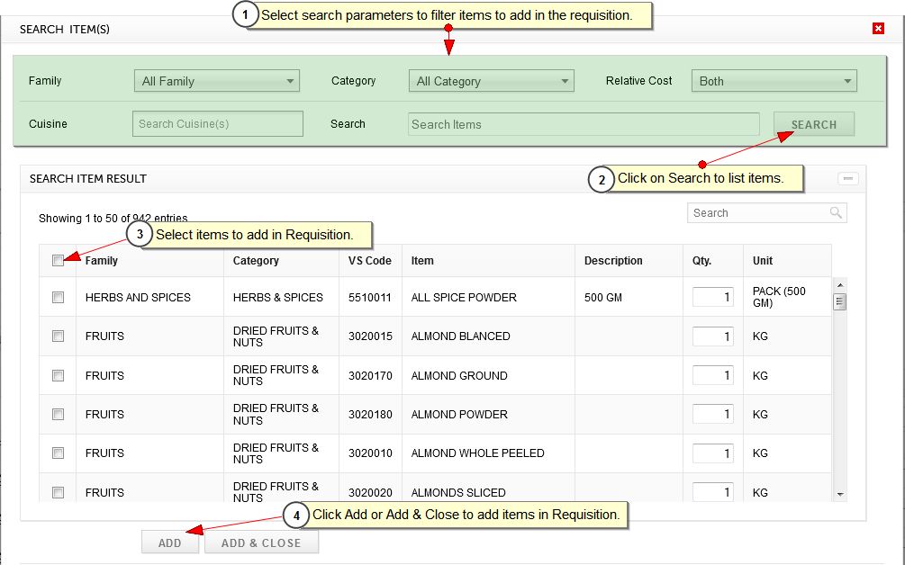Edit quantity field for ALL SPICE POWDER
The height and width of the screenshot is (565, 905).
[x=713, y=297]
